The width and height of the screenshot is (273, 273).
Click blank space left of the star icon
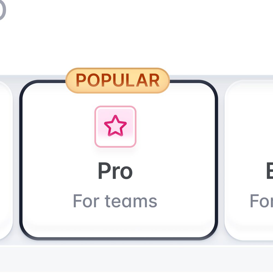coord(60,126)
